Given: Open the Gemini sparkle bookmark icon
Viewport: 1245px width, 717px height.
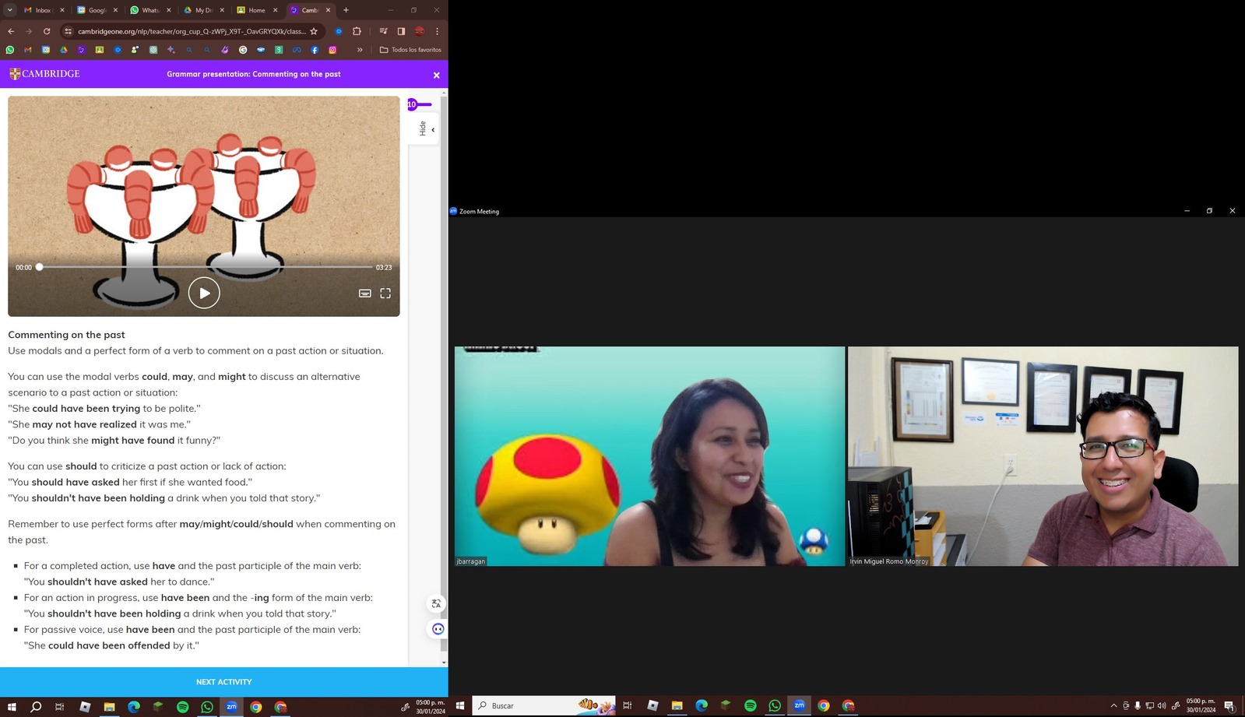Looking at the screenshot, I should [171, 50].
